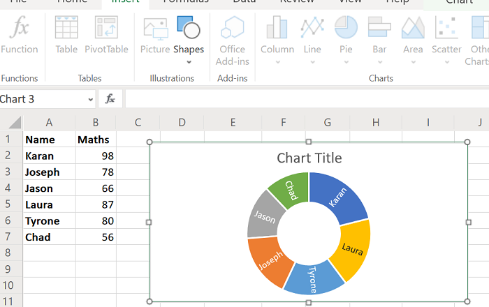Select the cell with value 80
Viewport: 489px width, 307px height.
coord(96,220)
